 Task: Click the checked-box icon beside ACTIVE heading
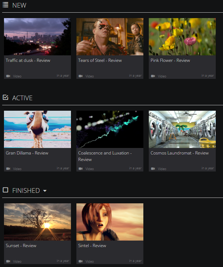point(5,97)
